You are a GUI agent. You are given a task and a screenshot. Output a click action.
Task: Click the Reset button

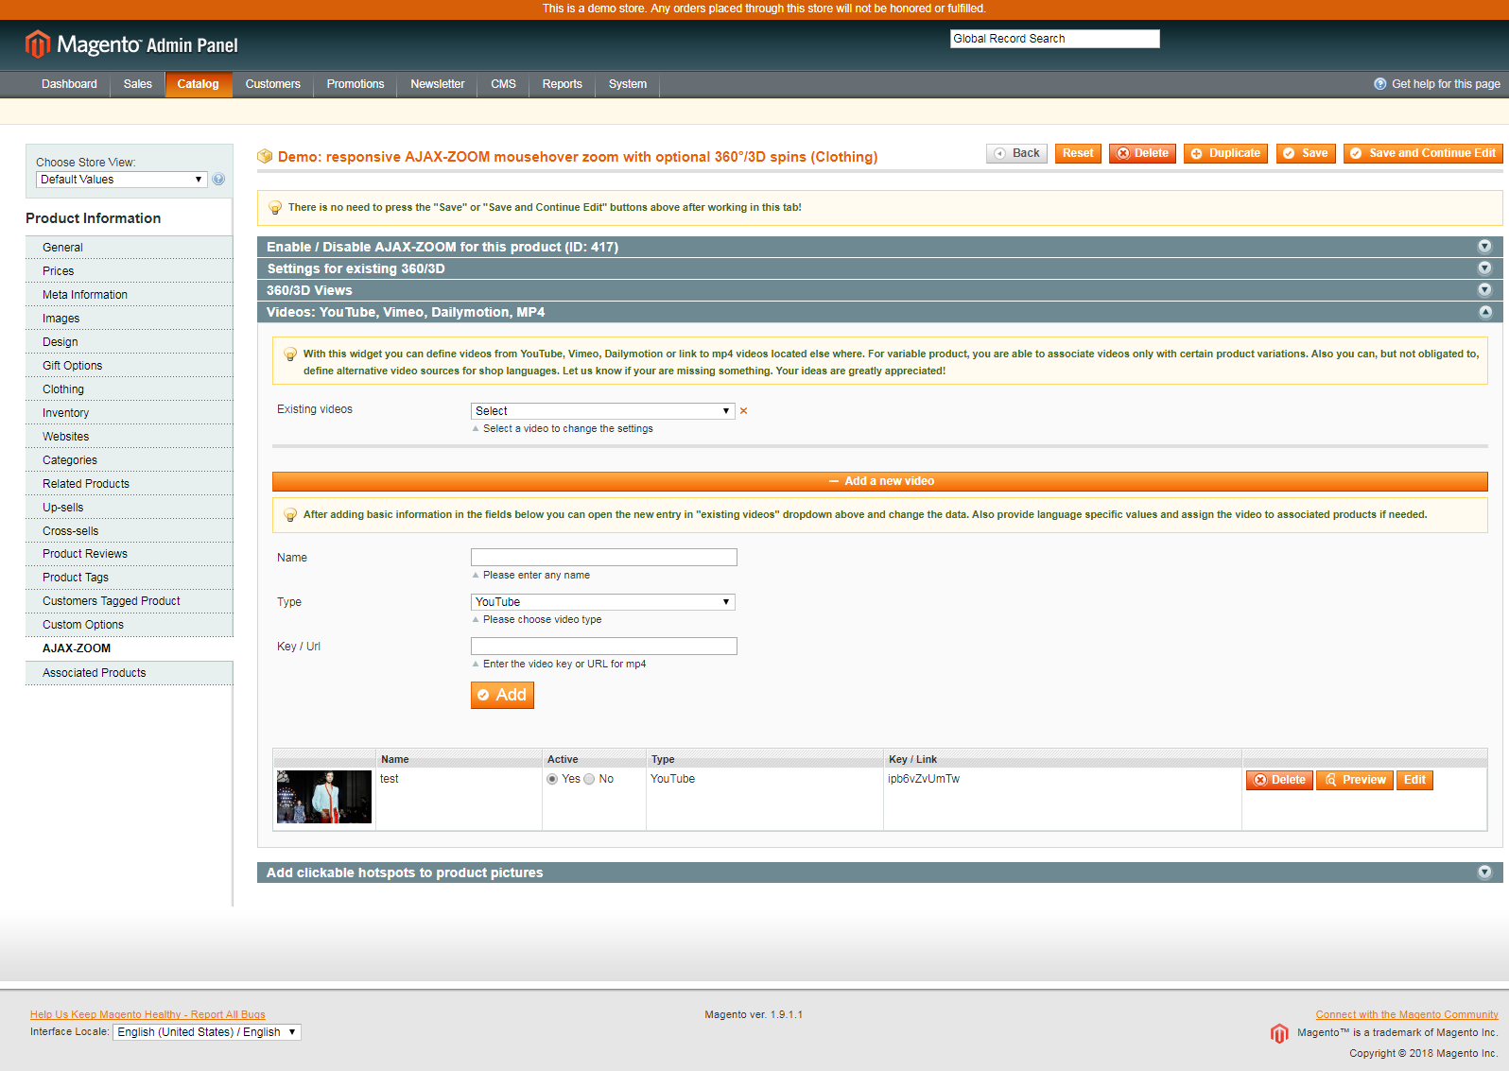click(1078, 153)
